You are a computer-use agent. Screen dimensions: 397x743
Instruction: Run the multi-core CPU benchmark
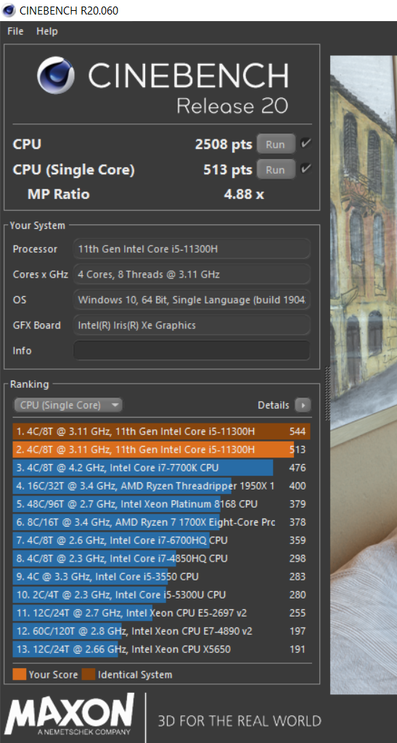(276, 144)
